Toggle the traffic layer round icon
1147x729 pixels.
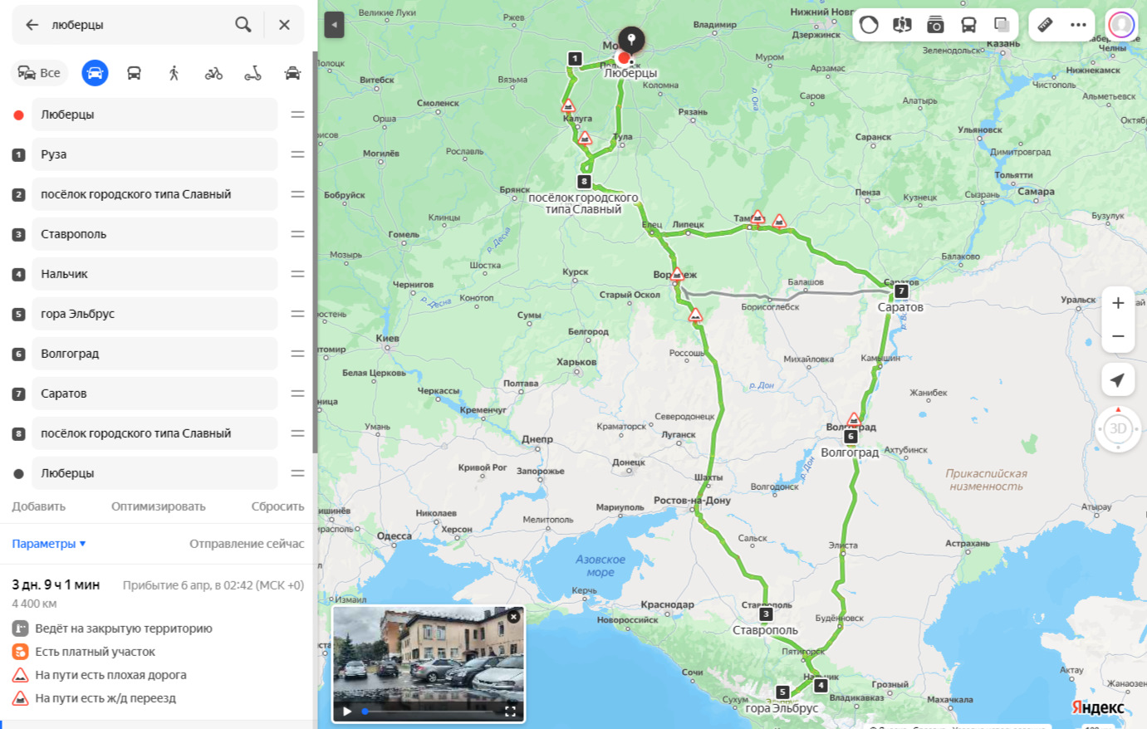(869, 25)
